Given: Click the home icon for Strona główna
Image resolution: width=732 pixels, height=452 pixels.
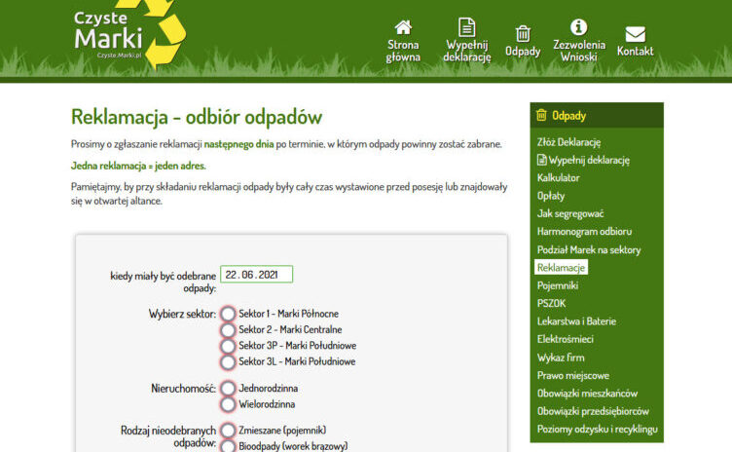Looking at the screenshot, I should tap(403, 27).
